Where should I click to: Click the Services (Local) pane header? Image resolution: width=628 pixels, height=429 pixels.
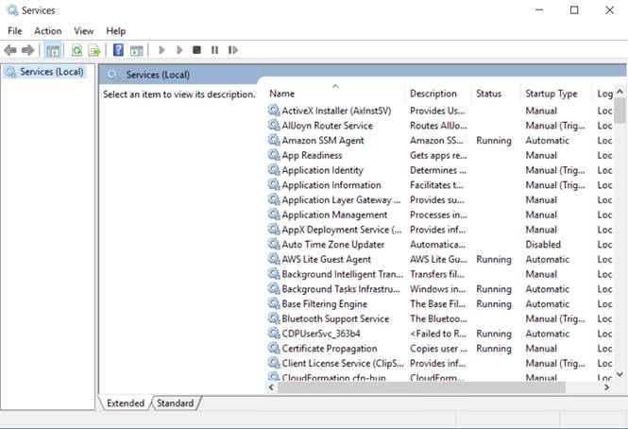(158, 75)
